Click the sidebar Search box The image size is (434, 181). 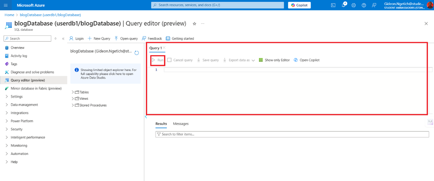[27, 39]
